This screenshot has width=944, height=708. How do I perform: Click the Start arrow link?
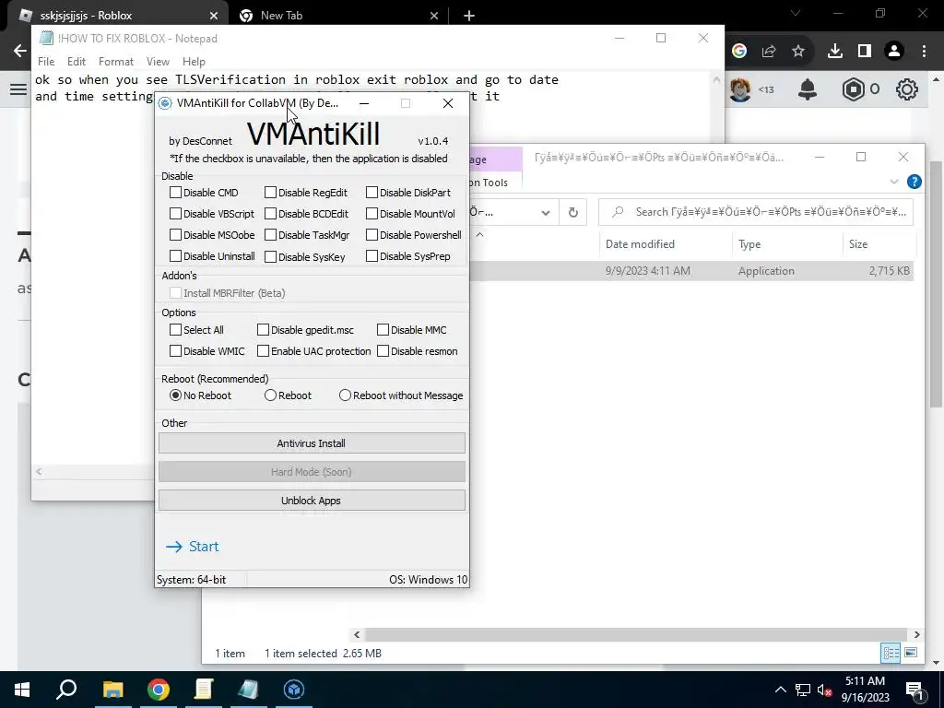pos(192,546)
